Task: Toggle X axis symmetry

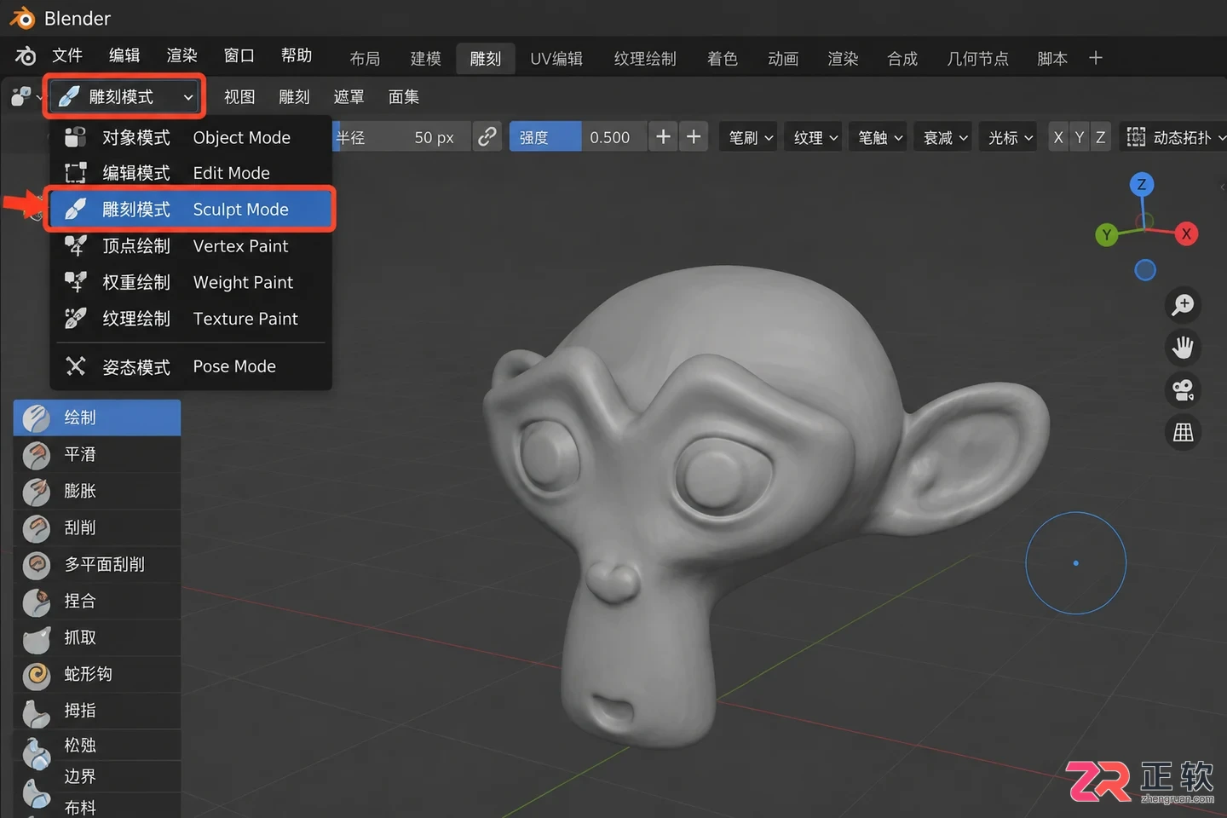Action: pyautogui.click(x=1058, y=137)
